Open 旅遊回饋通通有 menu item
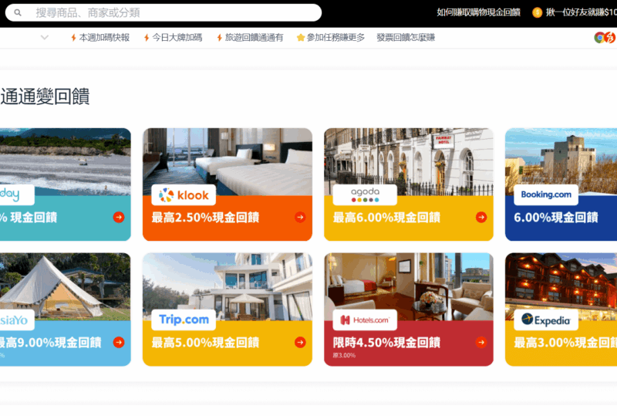617x416 pixels. (254, 37)
